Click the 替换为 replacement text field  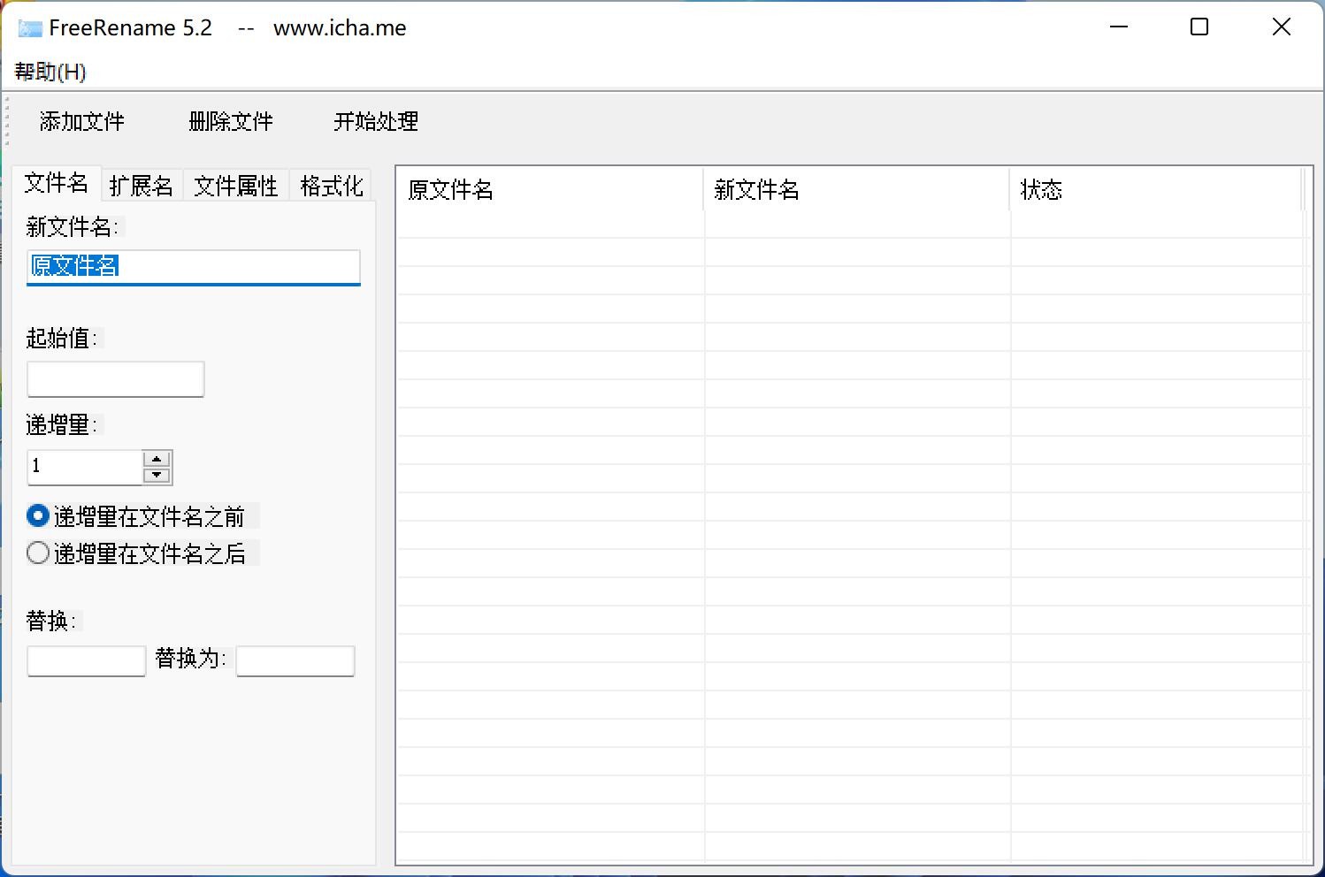(295, 660)
